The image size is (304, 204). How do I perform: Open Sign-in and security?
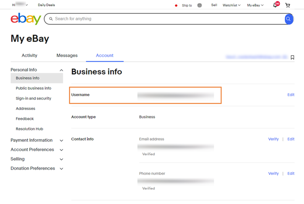pyautogui.click(x=33, y=99)
